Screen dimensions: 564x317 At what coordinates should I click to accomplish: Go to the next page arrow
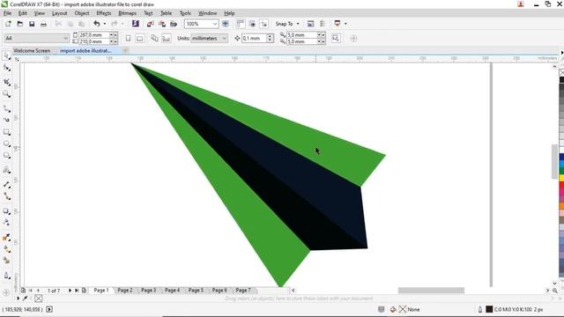pyautogui.click(x=70, y=290)
